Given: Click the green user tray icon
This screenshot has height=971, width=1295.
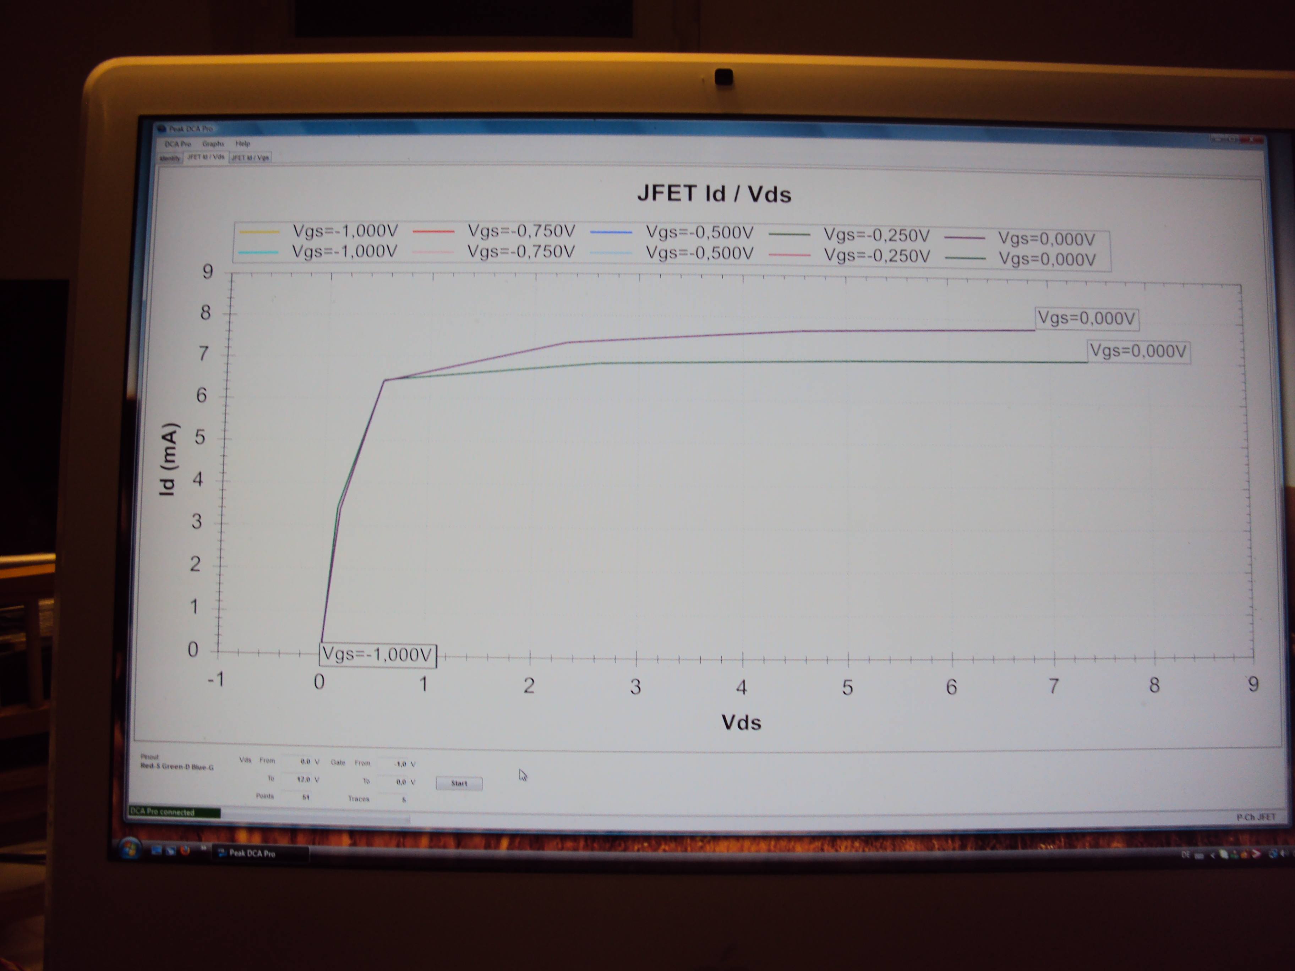Looking at the screenshot, I should pyautogui.click(x=1234, y=855).
